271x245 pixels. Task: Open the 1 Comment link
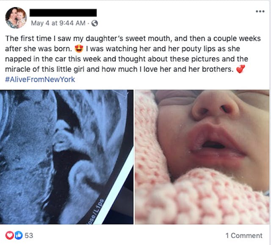[x=243, y=235]
